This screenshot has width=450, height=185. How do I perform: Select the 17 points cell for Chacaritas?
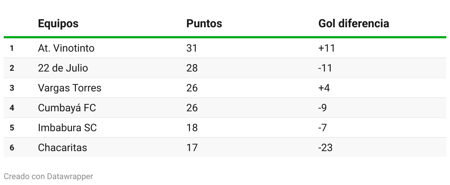tap(192, 148)
